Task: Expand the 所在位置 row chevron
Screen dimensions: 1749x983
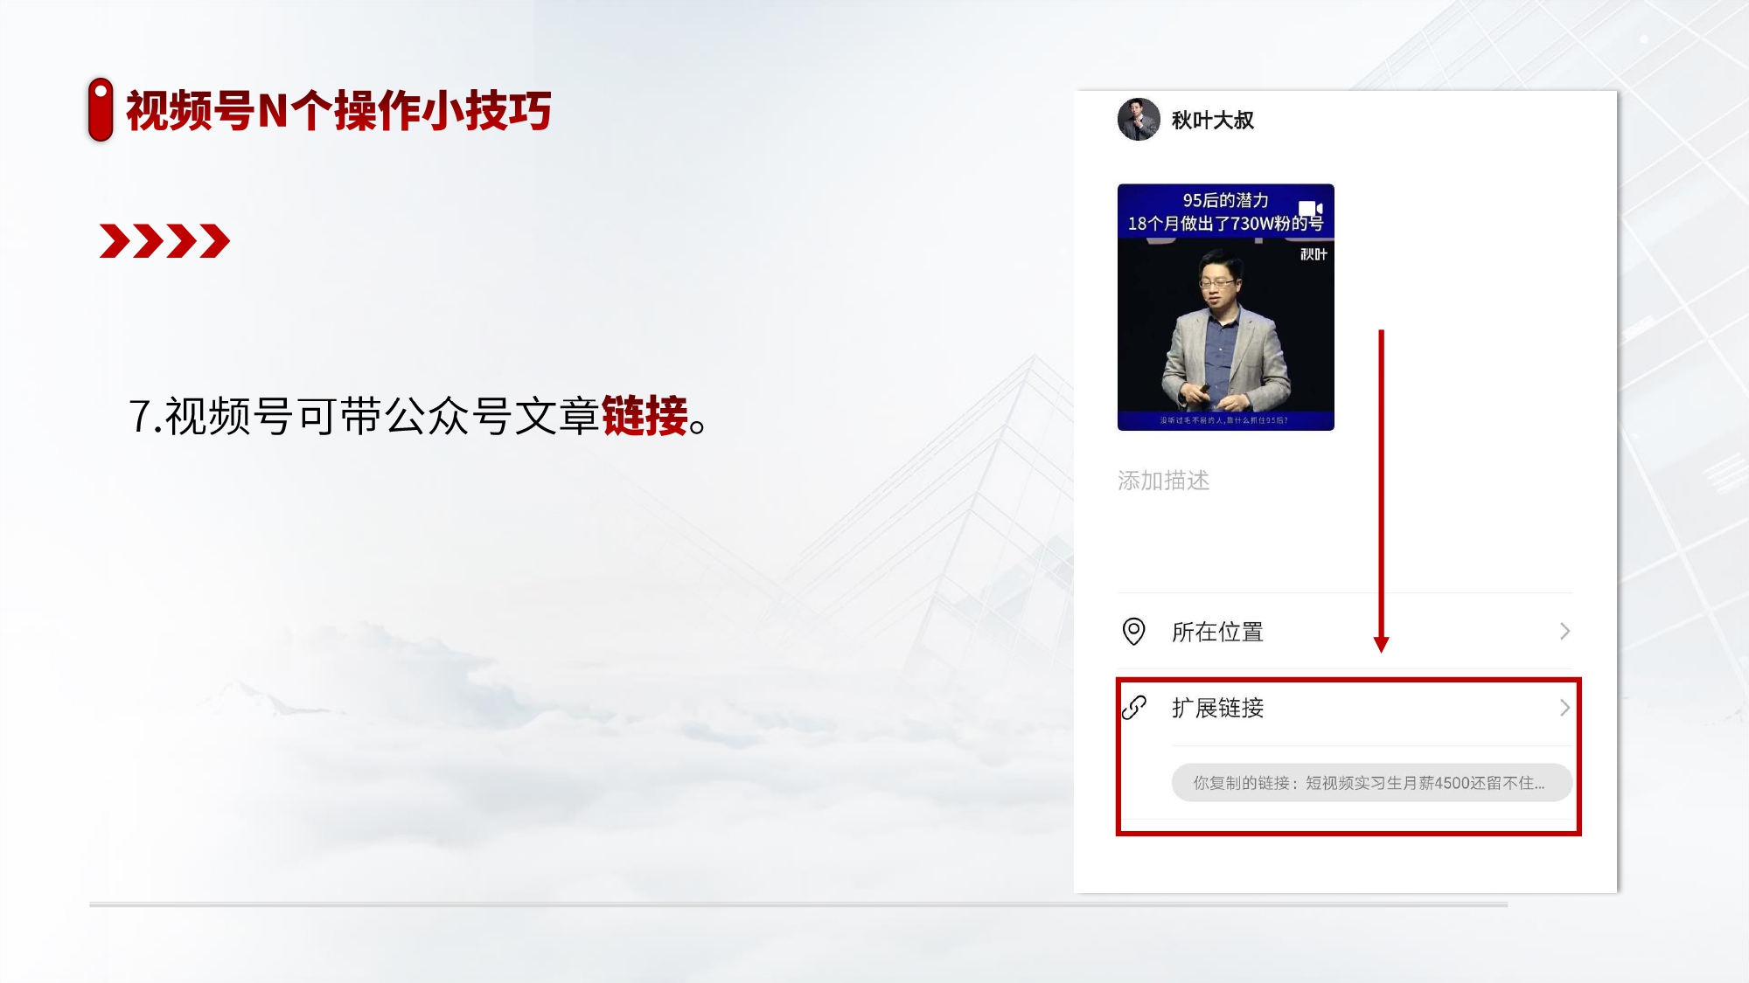Action: [1564, 631]
